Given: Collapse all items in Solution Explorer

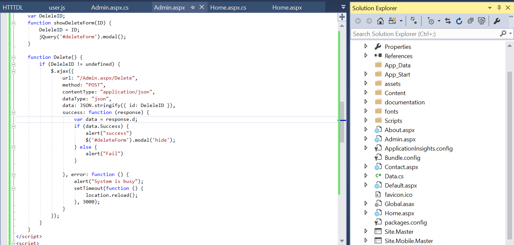Looking at the screenshot, I should tap(470, 21).
